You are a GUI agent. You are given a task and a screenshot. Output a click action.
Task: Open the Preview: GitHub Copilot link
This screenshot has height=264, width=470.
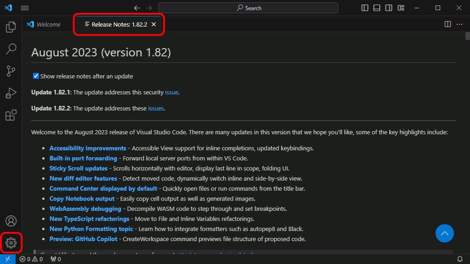[x=84, y=239]
